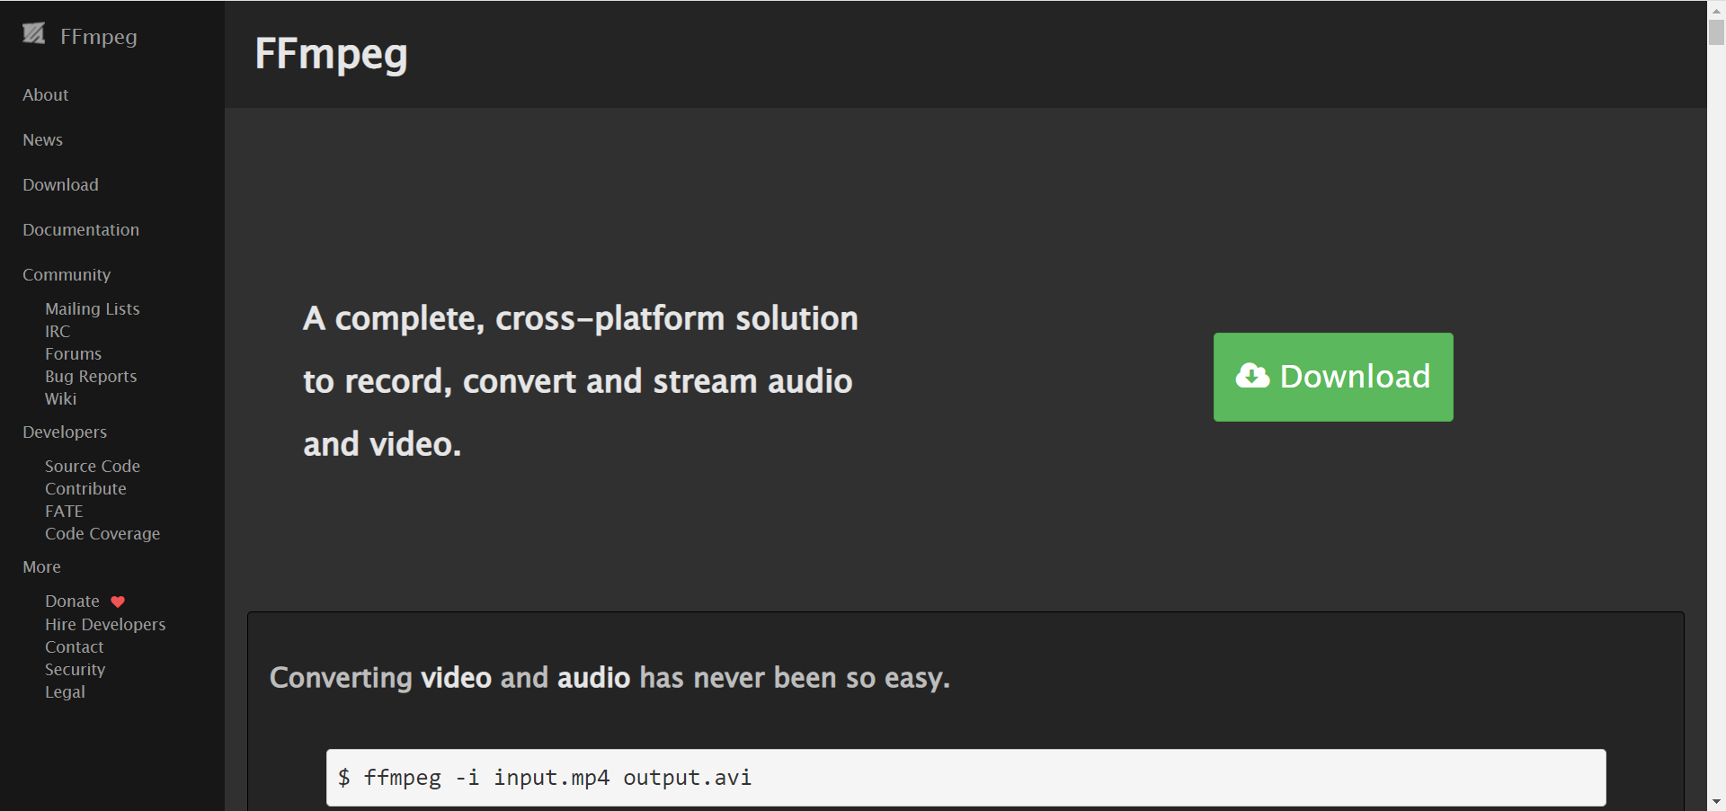Open the About page
The width and height of the screenshot is (1726, 811).
pos(45,94)
